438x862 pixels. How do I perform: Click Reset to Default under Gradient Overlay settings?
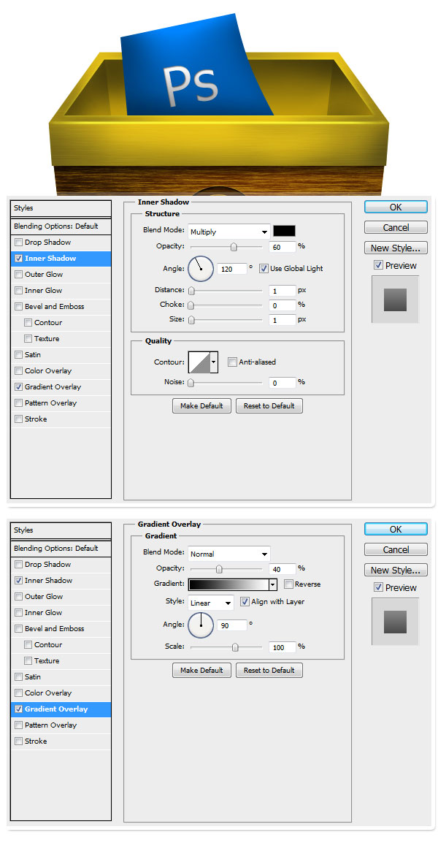269,671
